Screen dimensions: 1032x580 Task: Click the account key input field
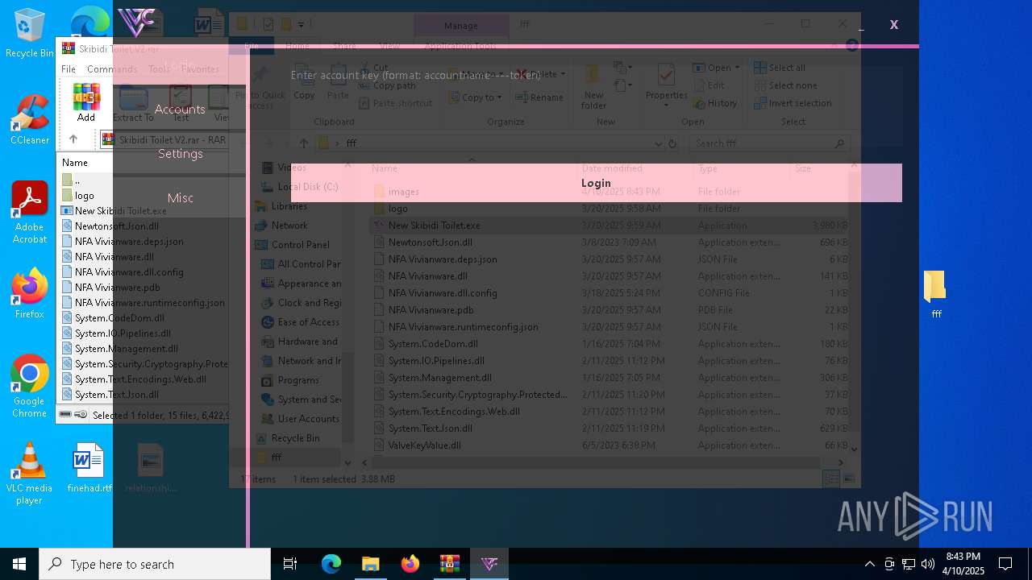click(x=596, y=75)
